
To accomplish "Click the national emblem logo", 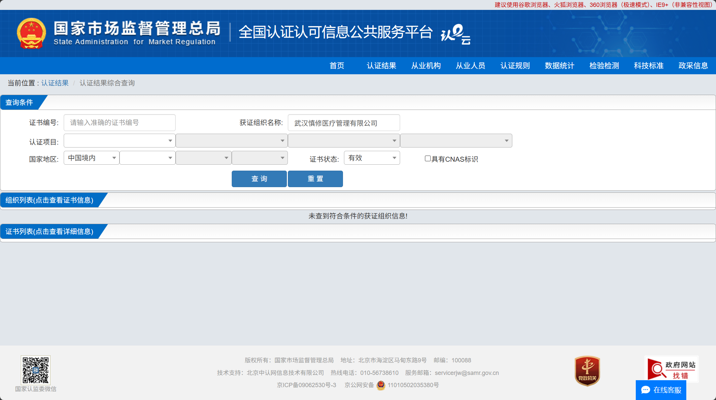I will [31, 33].
